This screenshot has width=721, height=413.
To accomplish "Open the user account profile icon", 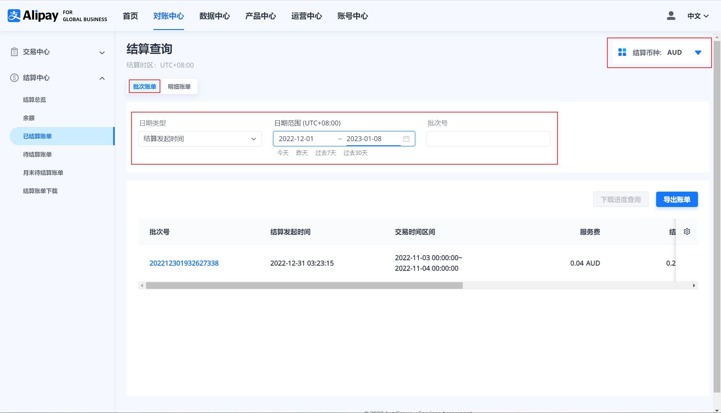I will (671, 16).
